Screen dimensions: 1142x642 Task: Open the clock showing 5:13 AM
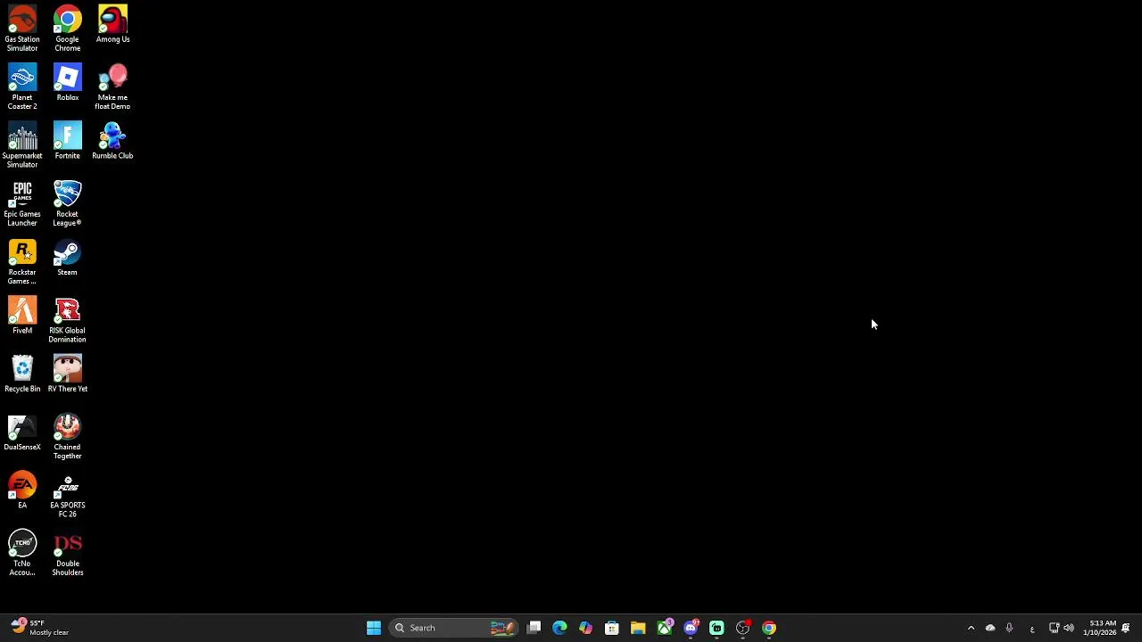(x=1099, y=628)
